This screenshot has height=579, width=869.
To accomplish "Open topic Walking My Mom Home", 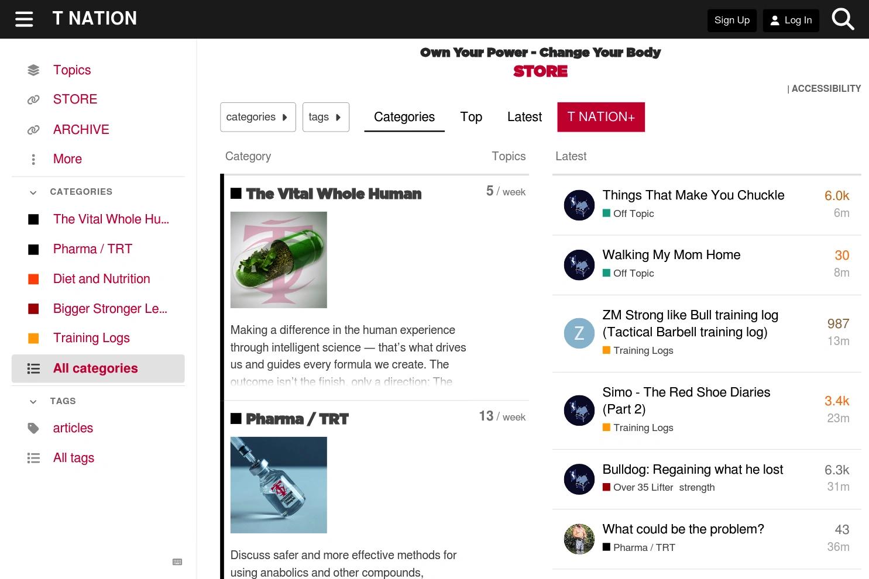I will point(671,255).
